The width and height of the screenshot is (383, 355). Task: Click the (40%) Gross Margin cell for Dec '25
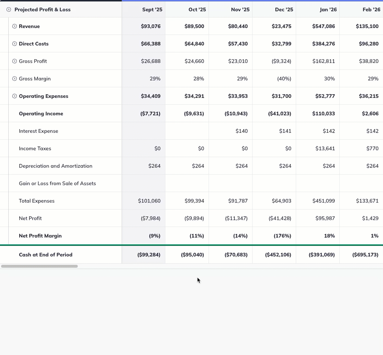point(284,78)
